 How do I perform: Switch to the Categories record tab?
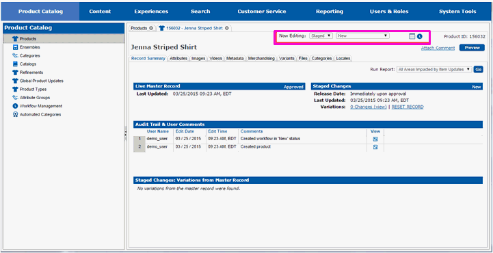pyautogui.click(x=321, y=58)
